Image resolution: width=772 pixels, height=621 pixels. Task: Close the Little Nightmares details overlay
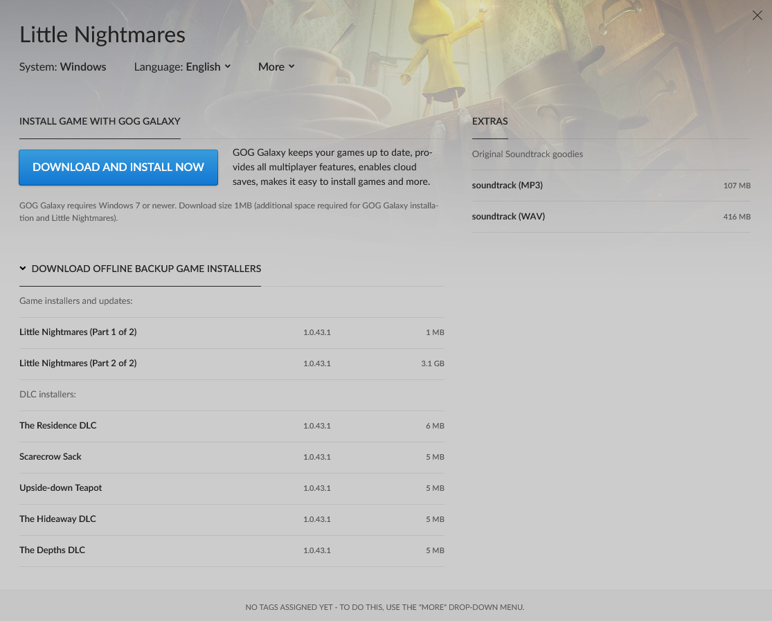click(757, 15)
